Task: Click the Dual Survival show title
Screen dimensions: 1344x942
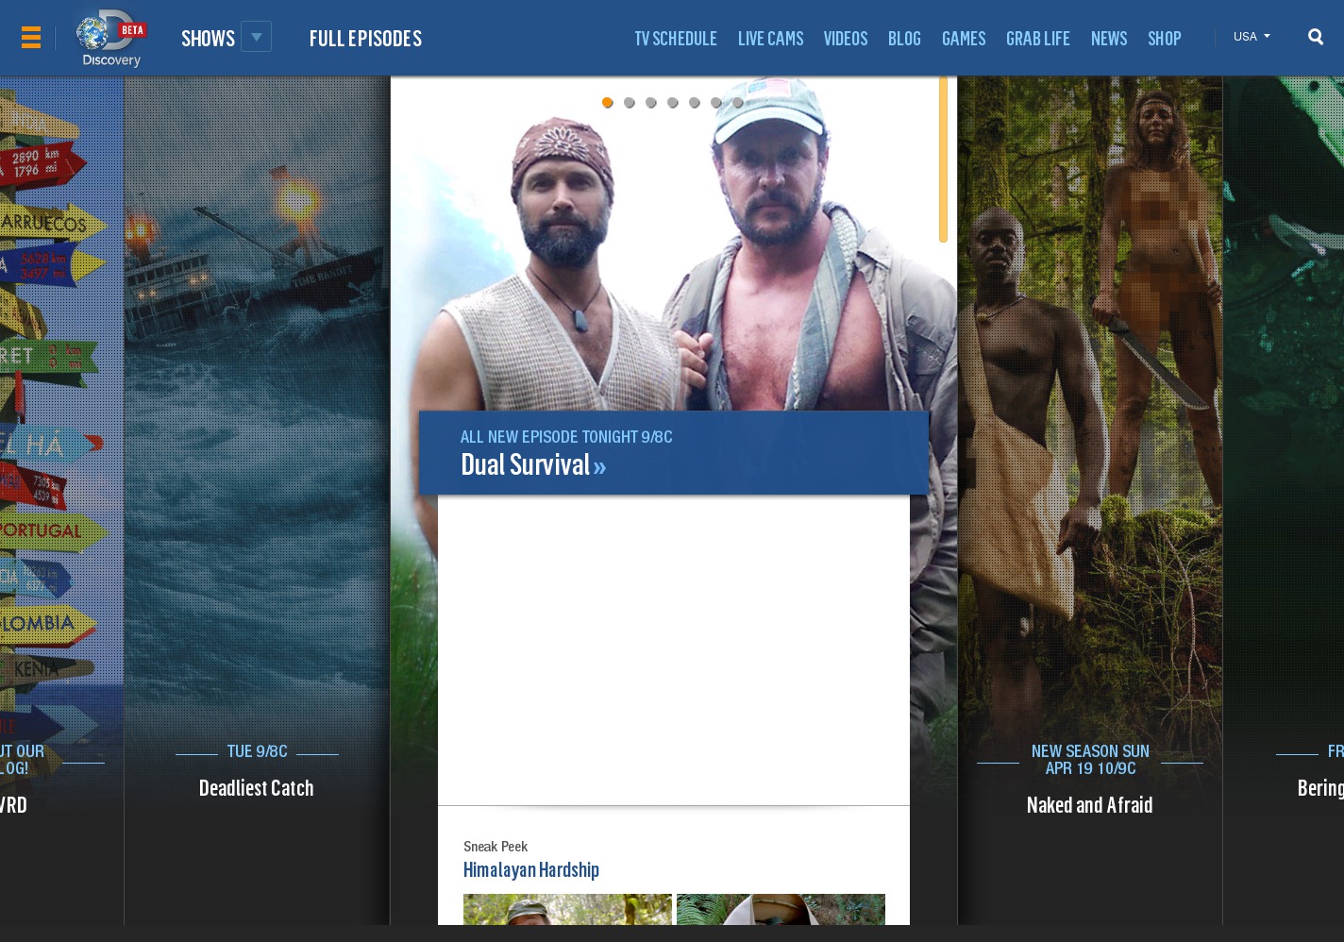Action: tap(525, 464)
